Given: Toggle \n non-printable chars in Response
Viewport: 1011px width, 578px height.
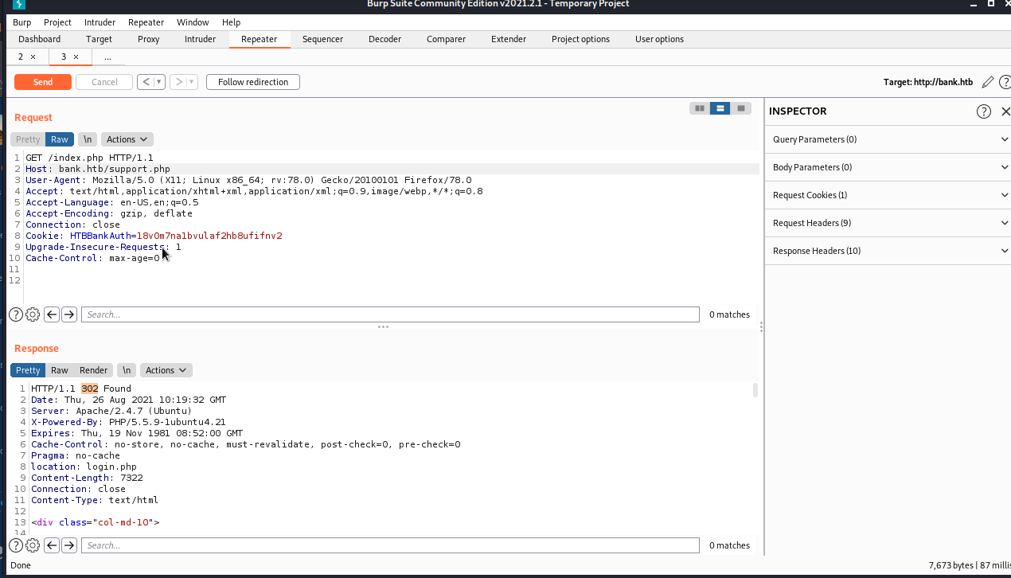Looking at the screenshot, I should click(126, 370).
